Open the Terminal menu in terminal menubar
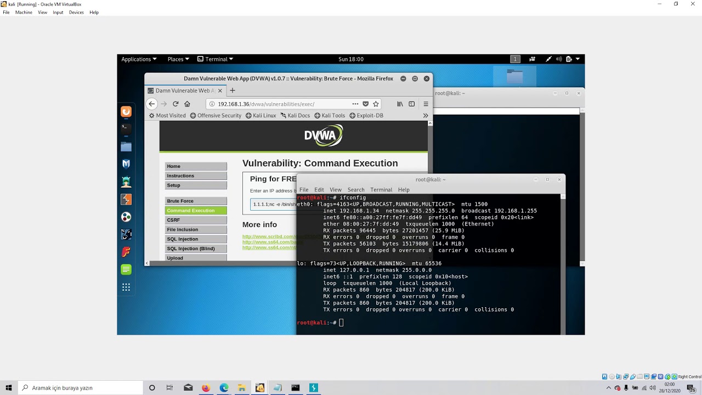The height and width of the screenshot is (395, 702). pyautogui.click(x=381, y=189)
